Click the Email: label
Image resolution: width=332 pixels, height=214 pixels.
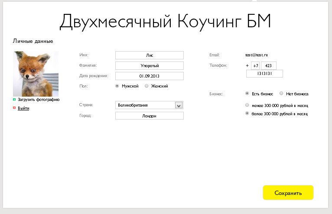(215, 55)
